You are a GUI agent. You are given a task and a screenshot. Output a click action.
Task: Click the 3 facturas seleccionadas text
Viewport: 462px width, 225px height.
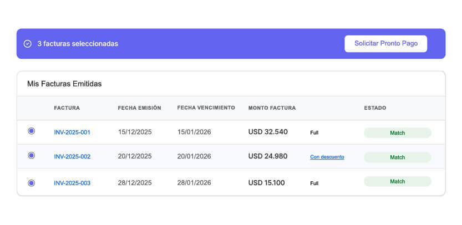click(78, 44)
